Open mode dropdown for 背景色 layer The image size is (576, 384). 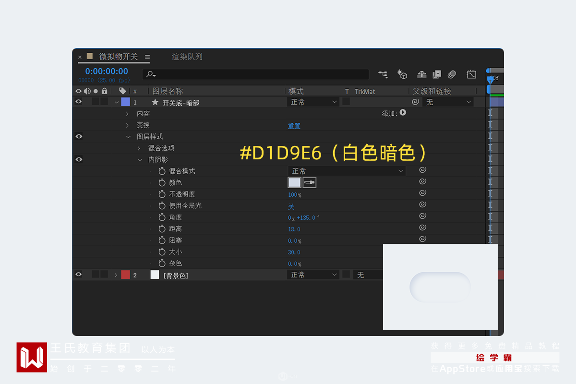[313, 275]
